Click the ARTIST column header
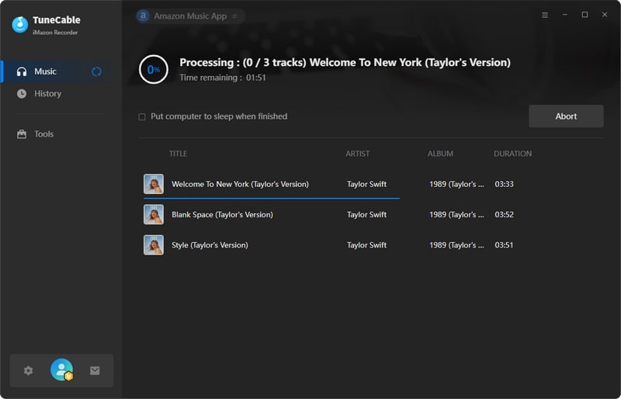 point(358,154)
